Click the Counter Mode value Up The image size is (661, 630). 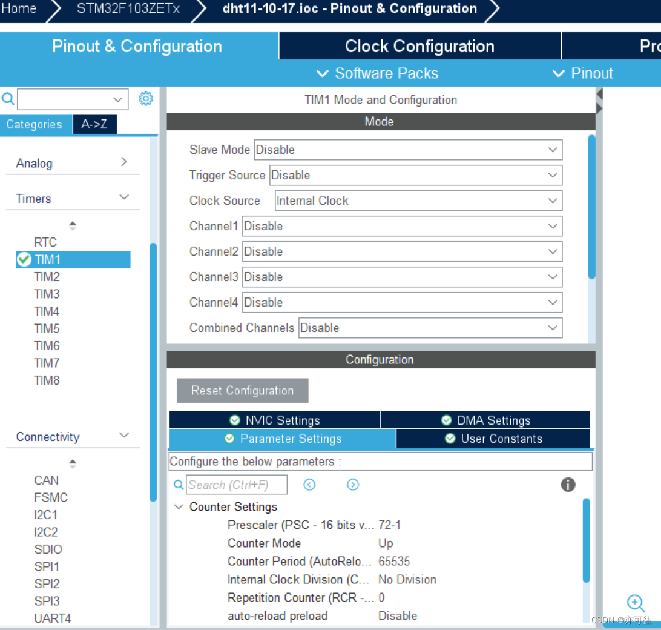[386, 543]
